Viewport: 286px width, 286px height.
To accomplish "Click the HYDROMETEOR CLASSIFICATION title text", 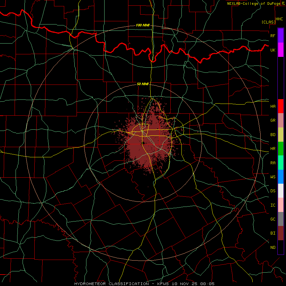I will [x=112, y=284].
